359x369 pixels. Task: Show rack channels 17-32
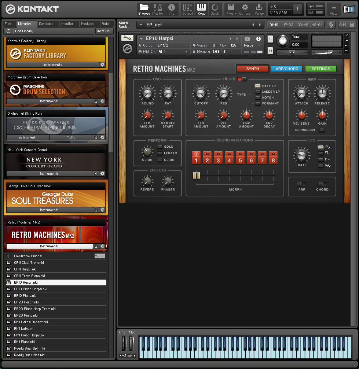coord(288,25)
